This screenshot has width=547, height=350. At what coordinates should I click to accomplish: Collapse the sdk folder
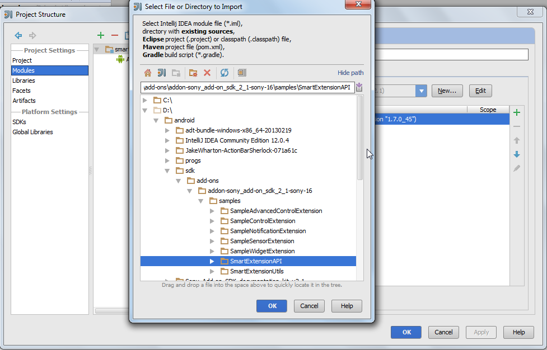click(x=167, y=171)
